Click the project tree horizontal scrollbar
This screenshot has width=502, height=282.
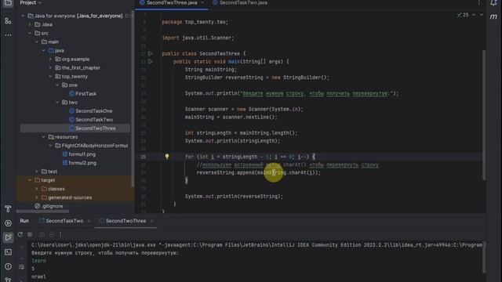pos(42,211)
